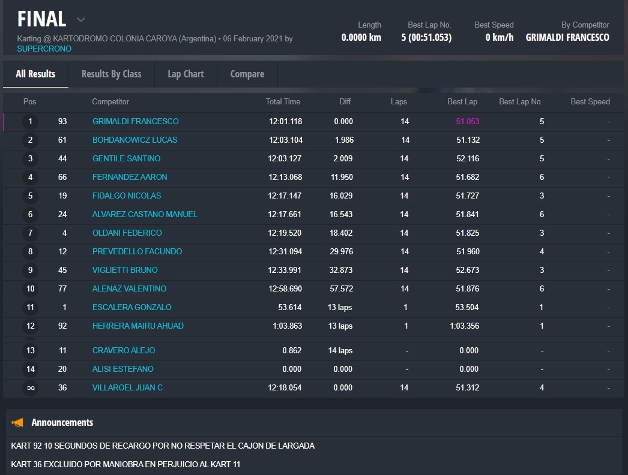Screen dimensions: 628x475
Task: Click the Competitor column header
Action: coord(110,102)
